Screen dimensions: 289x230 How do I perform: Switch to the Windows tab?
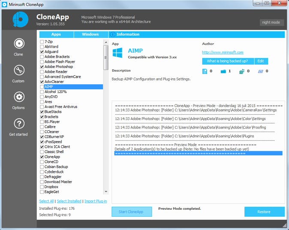click(x=90, y=34)
